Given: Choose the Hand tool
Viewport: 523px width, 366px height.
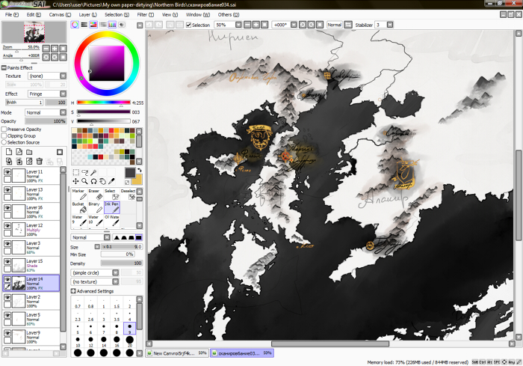Looking at the screenshot, I should tap(103, 181).
